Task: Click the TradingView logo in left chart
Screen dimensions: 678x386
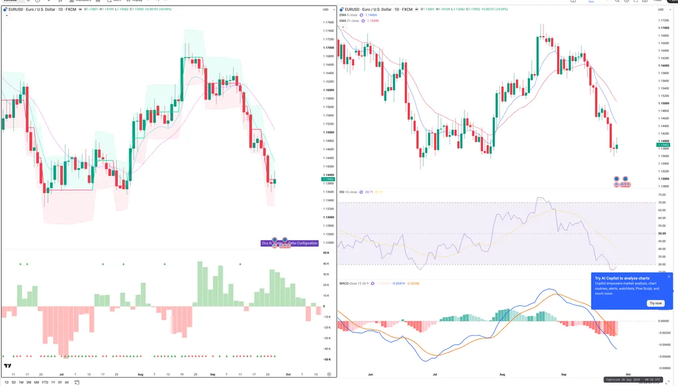Action: coord(7,366)
